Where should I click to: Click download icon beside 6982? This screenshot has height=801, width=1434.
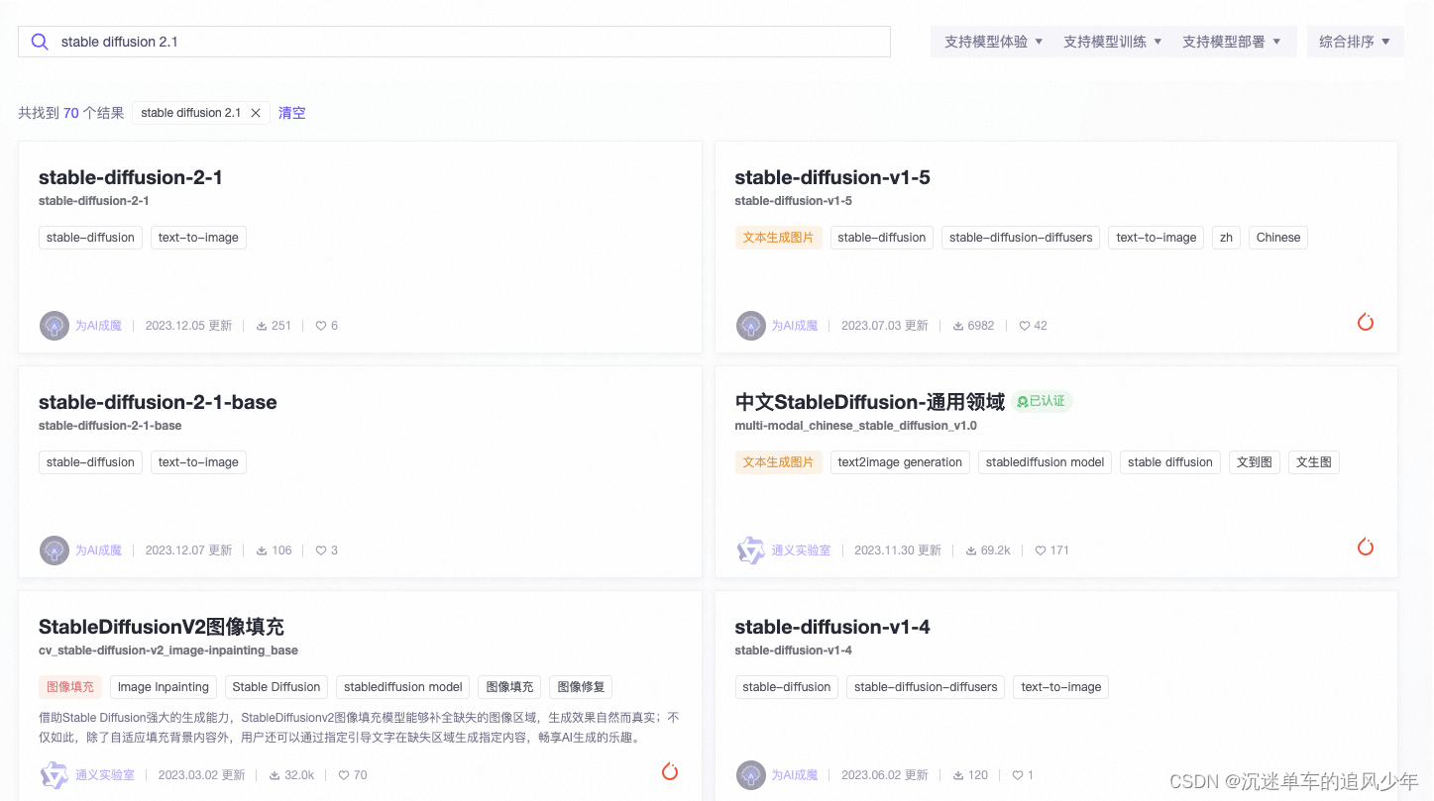tap(958, 326)
